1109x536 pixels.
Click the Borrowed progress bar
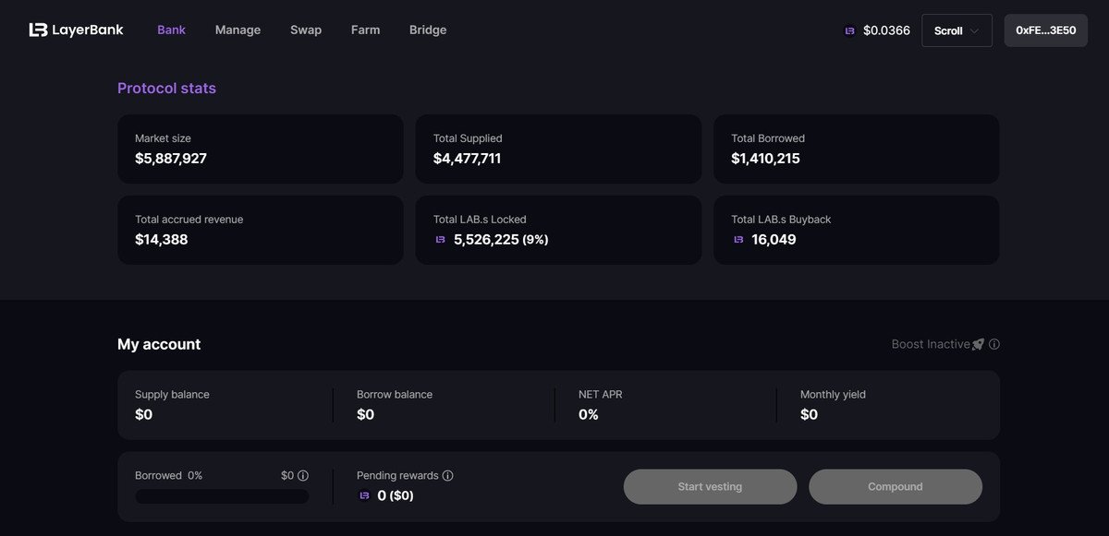click(x=222, y=496)
